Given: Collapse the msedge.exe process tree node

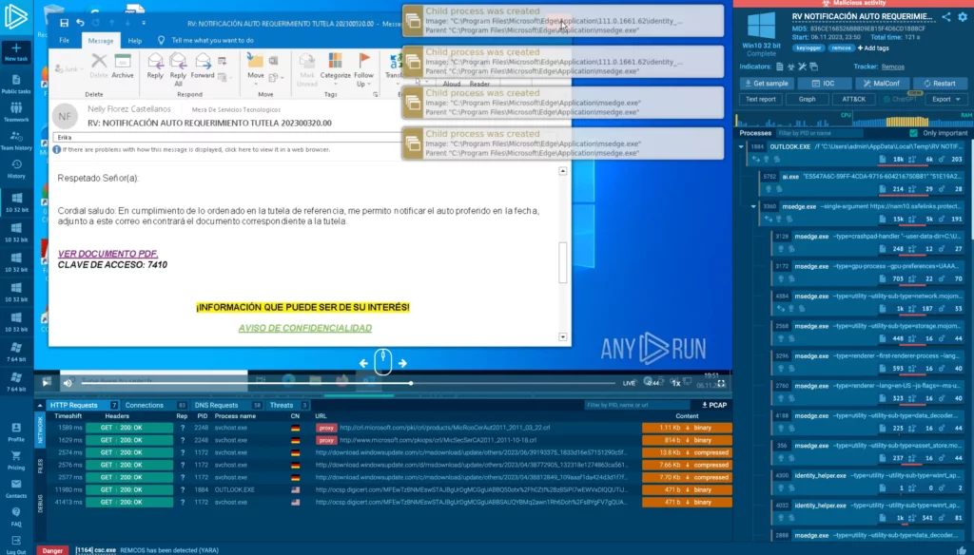Looking at the screenshot, I should point(754,205).
